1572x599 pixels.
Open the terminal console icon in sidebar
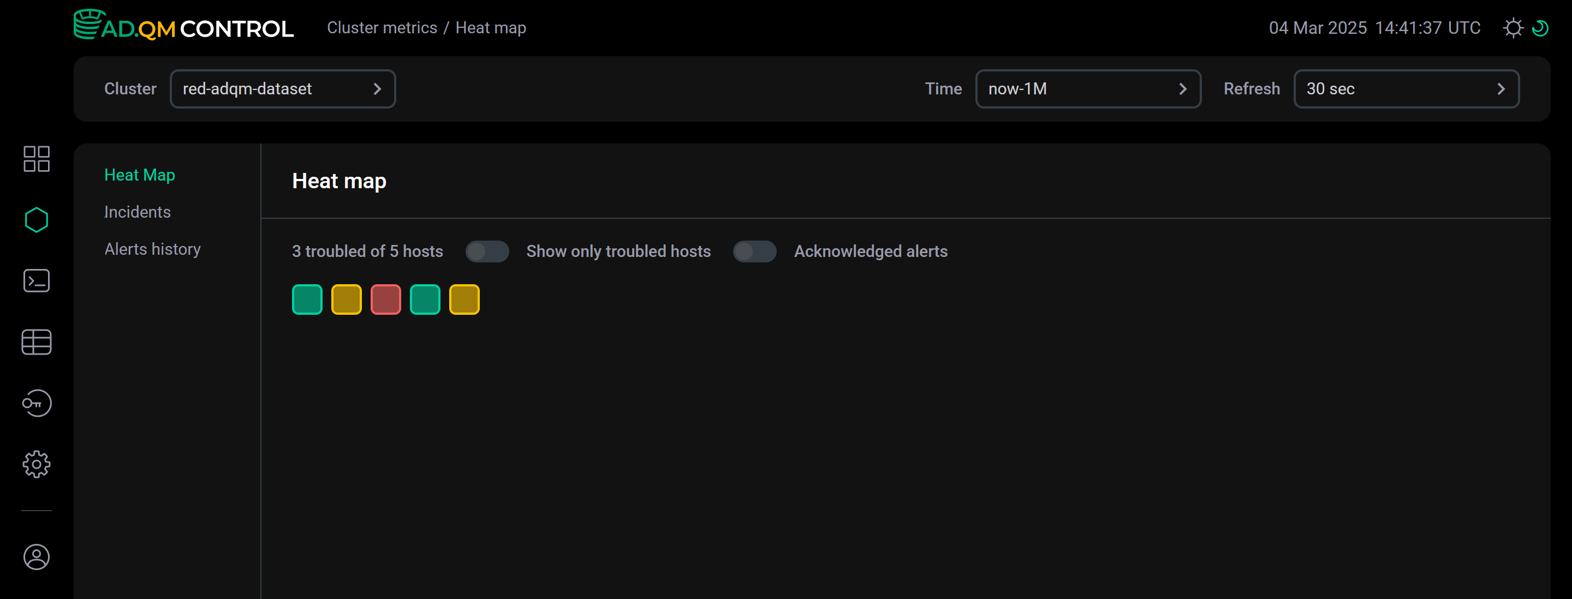pyautogui.click(x=36, y=280)
